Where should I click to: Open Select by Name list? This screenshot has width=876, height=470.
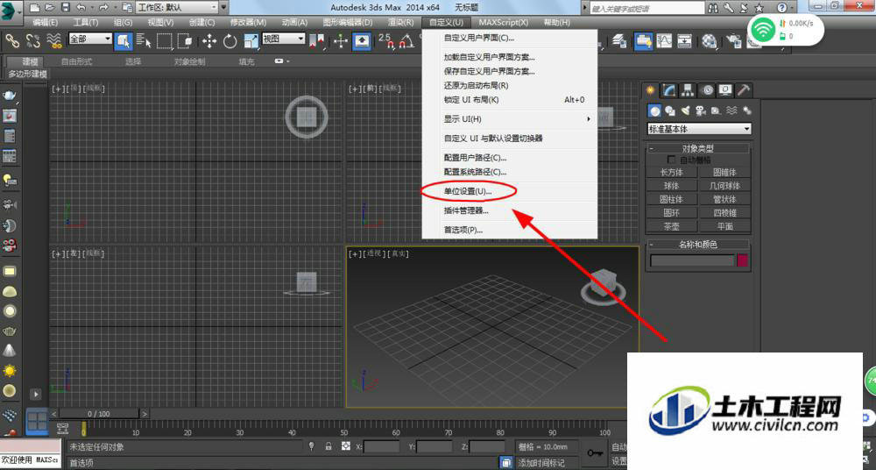coord(144,41)
